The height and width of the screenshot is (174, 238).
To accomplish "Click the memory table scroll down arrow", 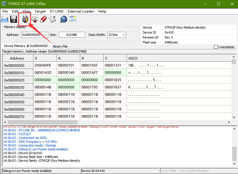I will point(234,117).
